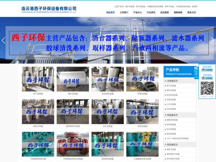Screen dimensions: 216x162
Task: Click 汽液两相流疏水器 caption text
Action: point(38,159)
